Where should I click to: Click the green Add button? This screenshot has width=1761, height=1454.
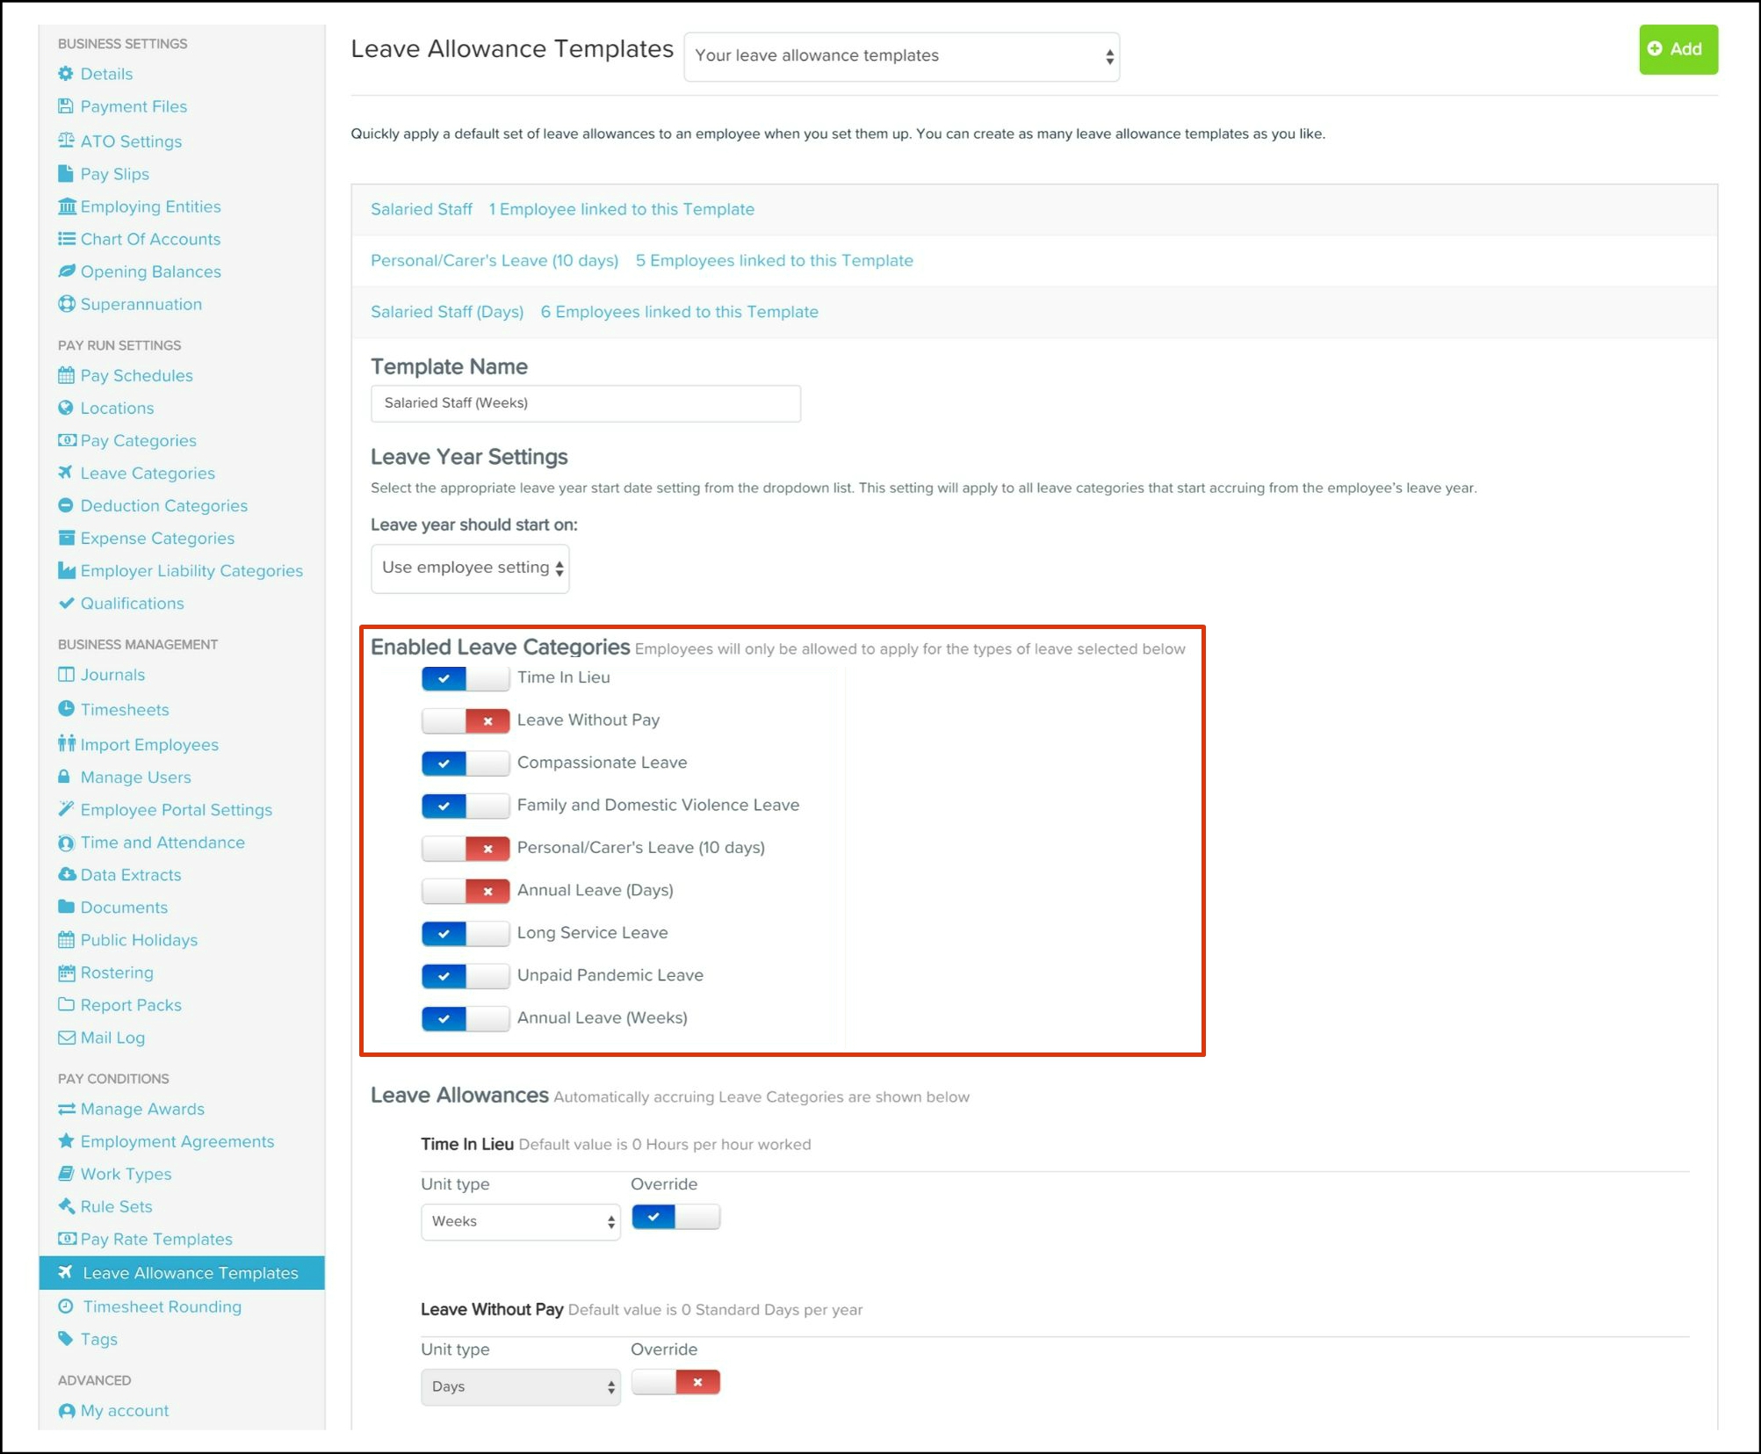1677,49
